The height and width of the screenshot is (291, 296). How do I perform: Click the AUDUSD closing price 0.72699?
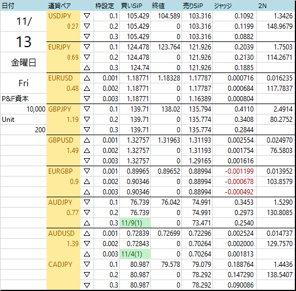169,233
